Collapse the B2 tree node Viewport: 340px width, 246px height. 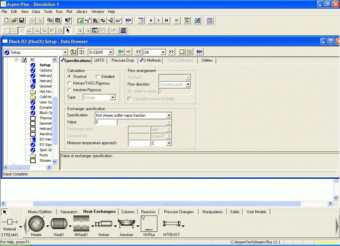(x=17, y=60)
